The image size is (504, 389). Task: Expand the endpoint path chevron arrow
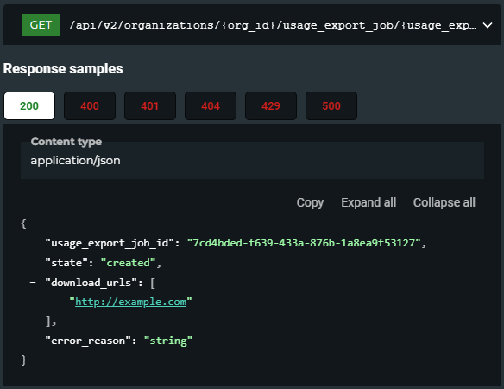point(488,25)
